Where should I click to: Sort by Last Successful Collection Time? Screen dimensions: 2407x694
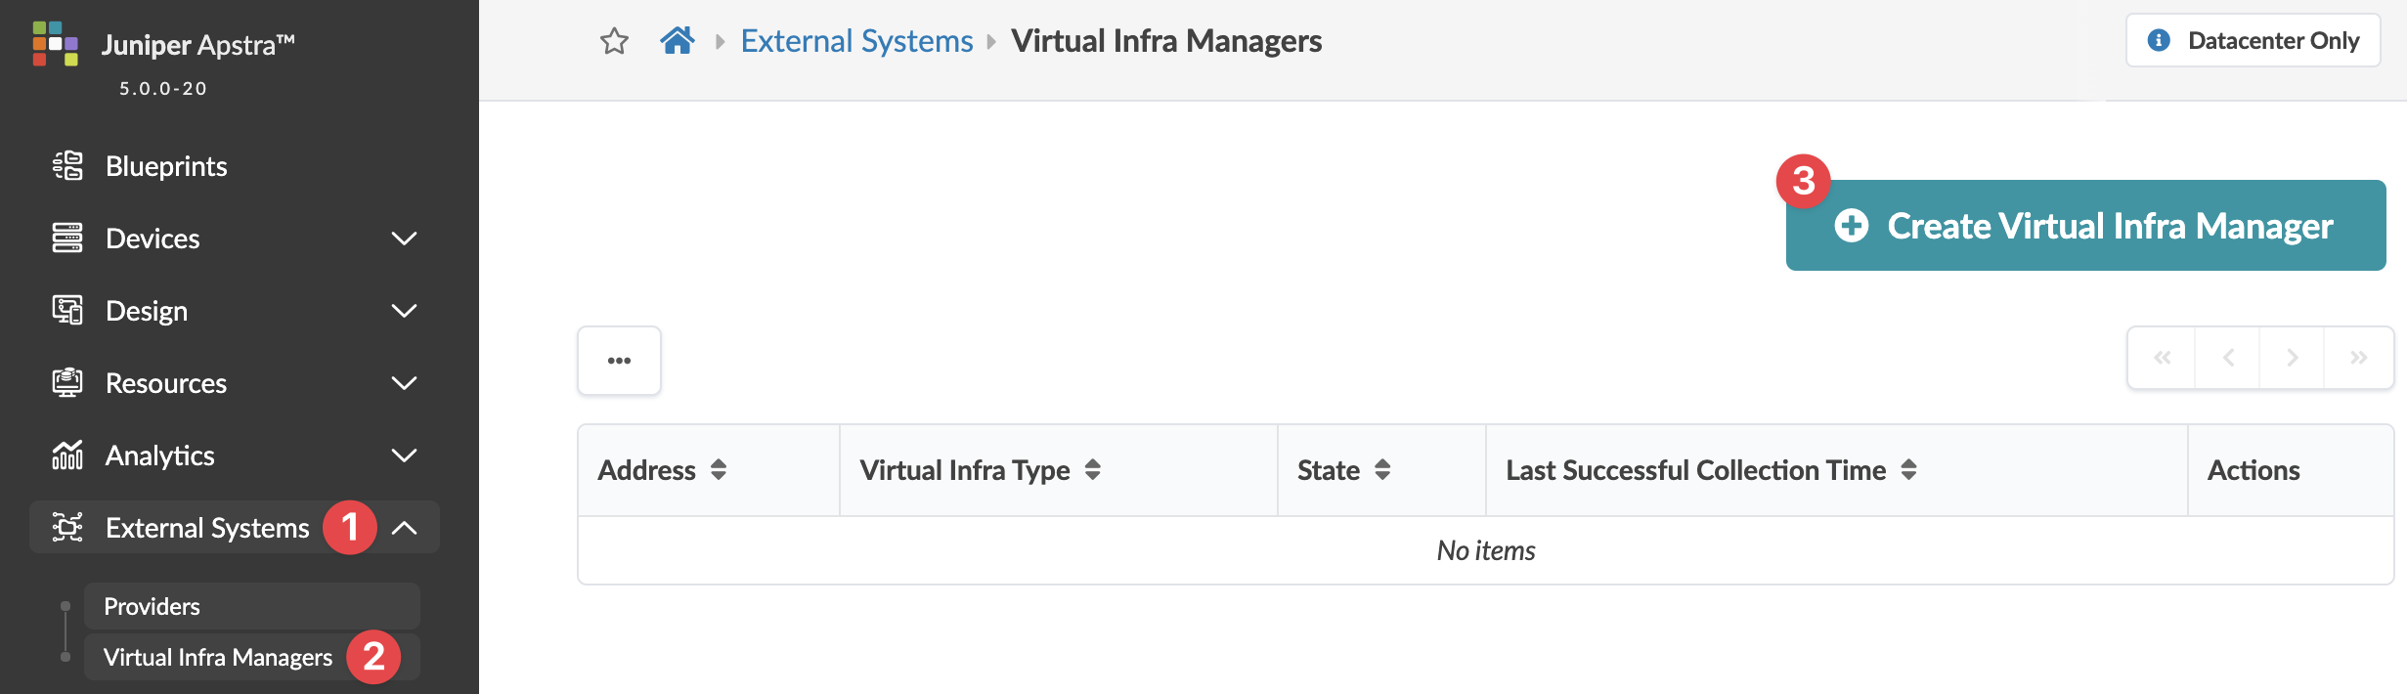(1908, 470)
